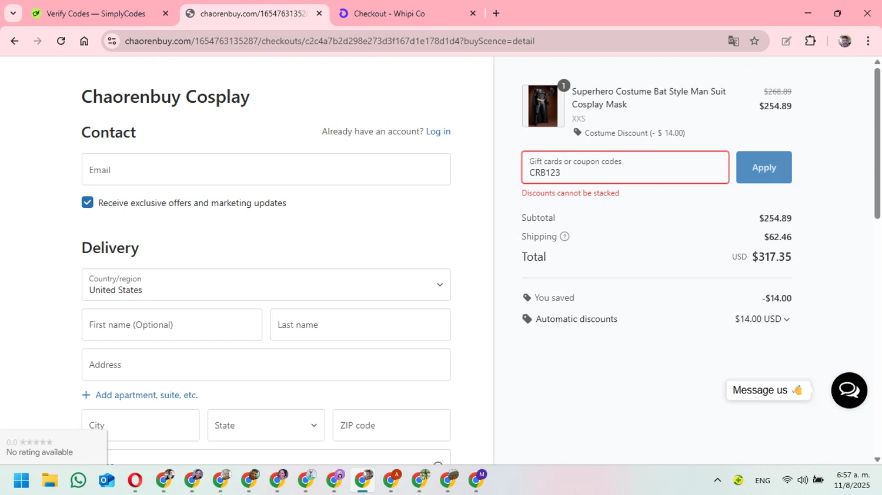Open Chrome's three-dot menu

click(x=868, y=41)
